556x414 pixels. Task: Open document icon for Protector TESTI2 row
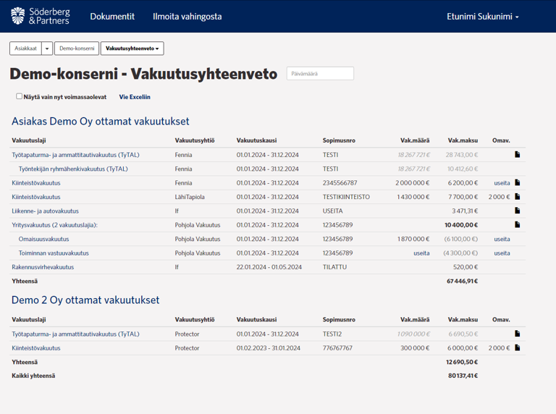(518, 334)
